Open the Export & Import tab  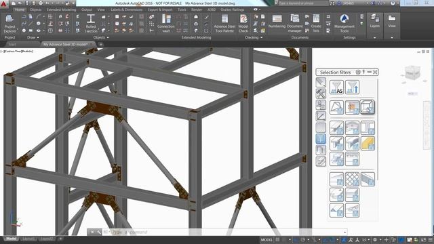point(160,9)
